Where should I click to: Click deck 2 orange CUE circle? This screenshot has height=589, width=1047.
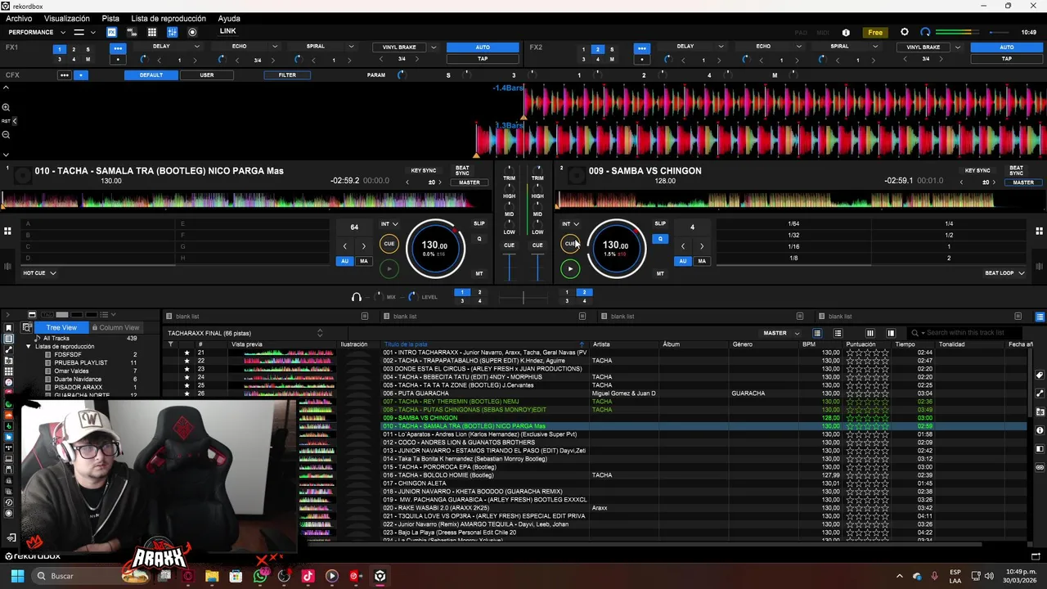(x=570, y=243)
